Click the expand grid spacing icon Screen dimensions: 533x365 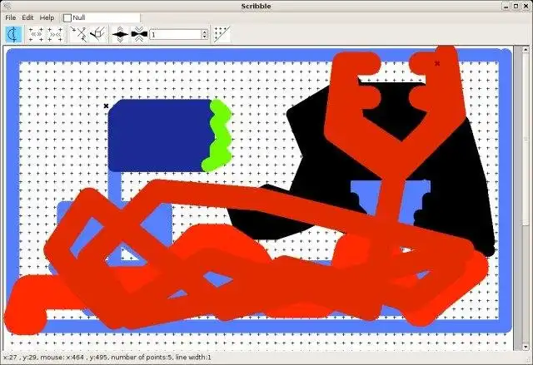pyautogui.click(x=36, y=34)
